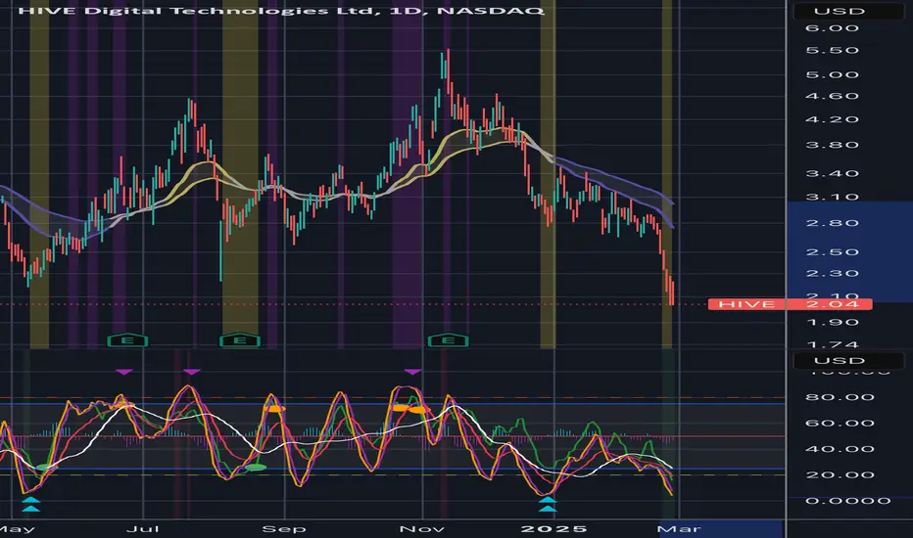Open the earnings marker in the August highlighted zone
This screenshot has width=913, height=538.
pyautogui.click(x=240, y=340)
